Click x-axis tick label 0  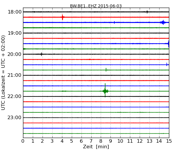coord(23,141)
